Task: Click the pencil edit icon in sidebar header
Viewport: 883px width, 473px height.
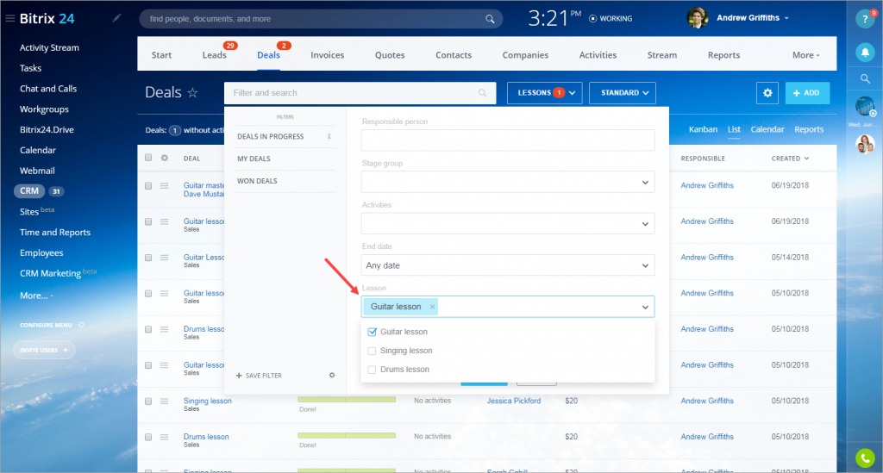Action: click(116, 19)
